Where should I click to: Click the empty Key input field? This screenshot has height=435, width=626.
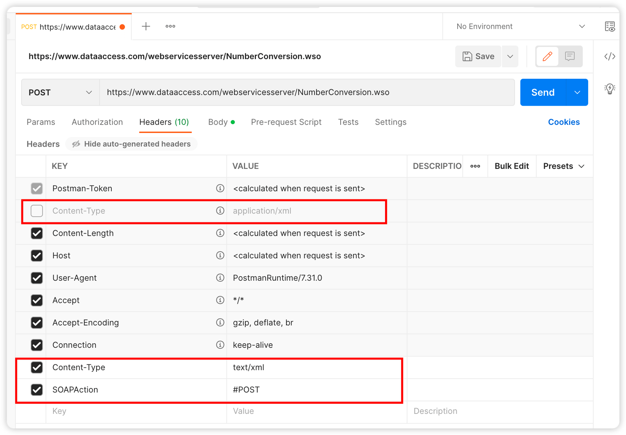tap(125, 411)
